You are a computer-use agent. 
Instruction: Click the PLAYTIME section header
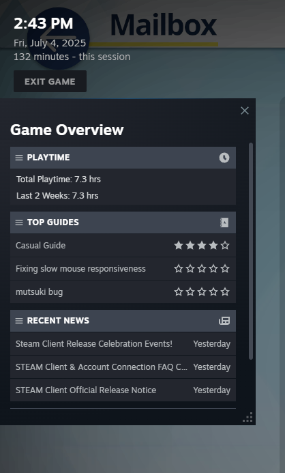coord(123,158)
